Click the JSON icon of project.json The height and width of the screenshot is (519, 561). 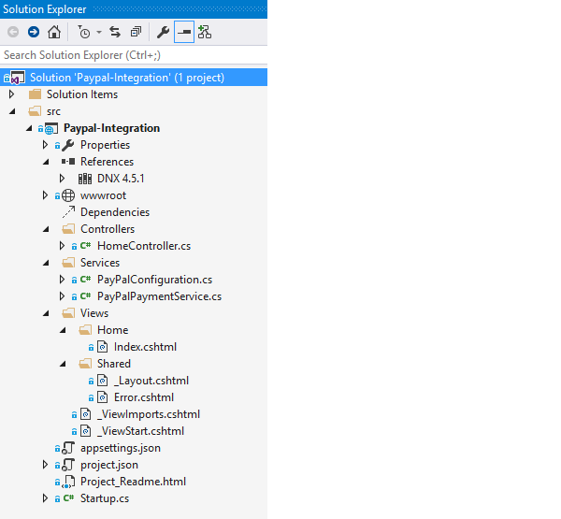(x=68, y=465)
